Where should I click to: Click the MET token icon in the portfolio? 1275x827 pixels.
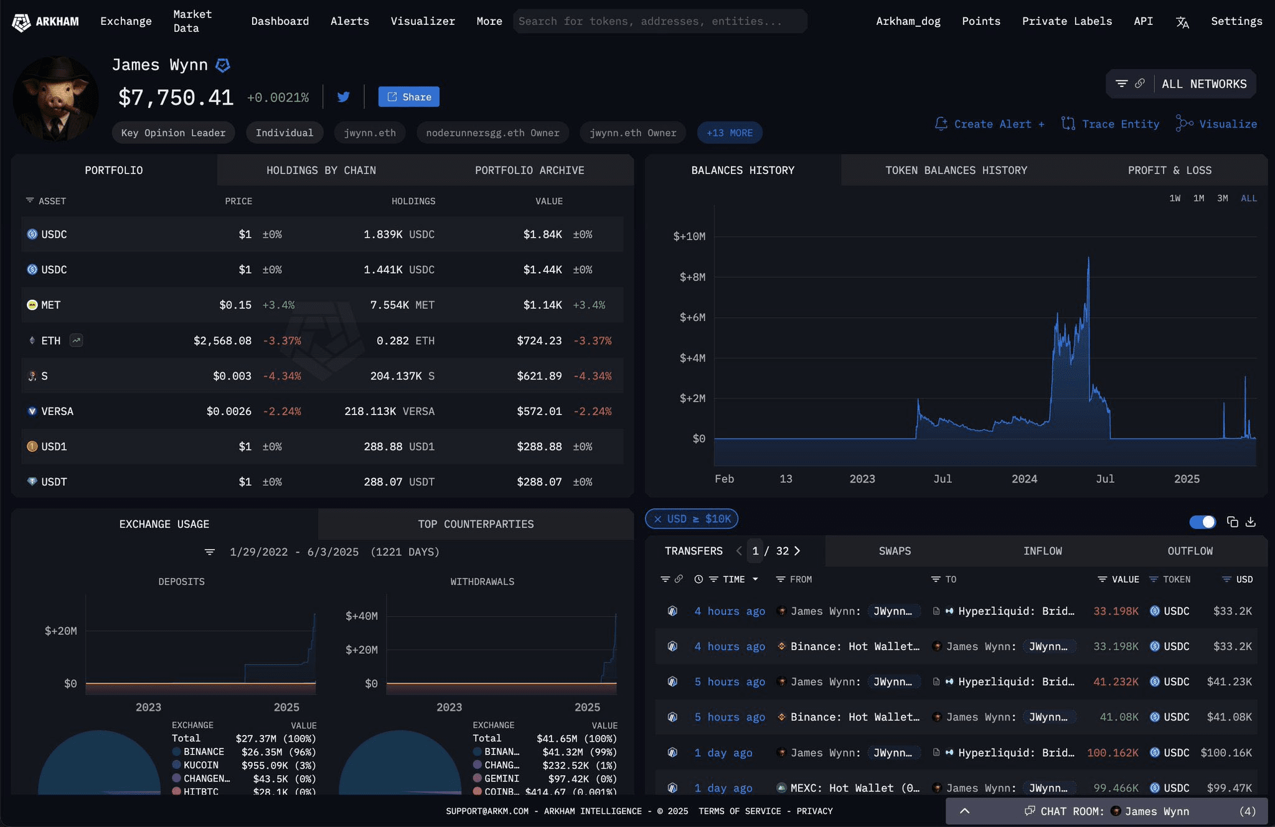[x=32, y=305]
